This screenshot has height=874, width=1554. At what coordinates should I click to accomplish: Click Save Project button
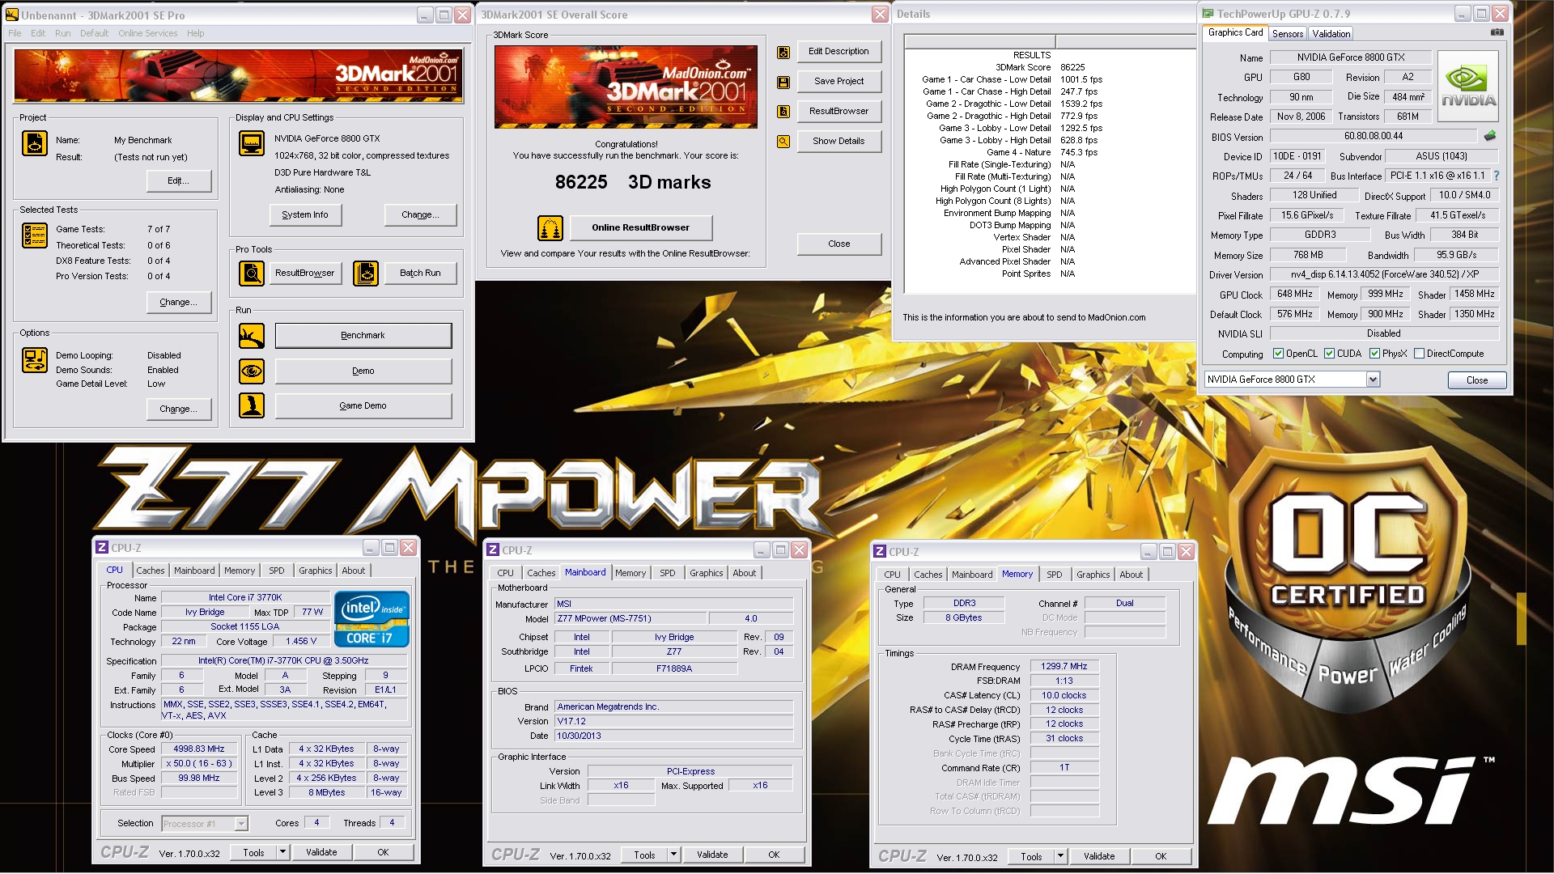[839, 81]
